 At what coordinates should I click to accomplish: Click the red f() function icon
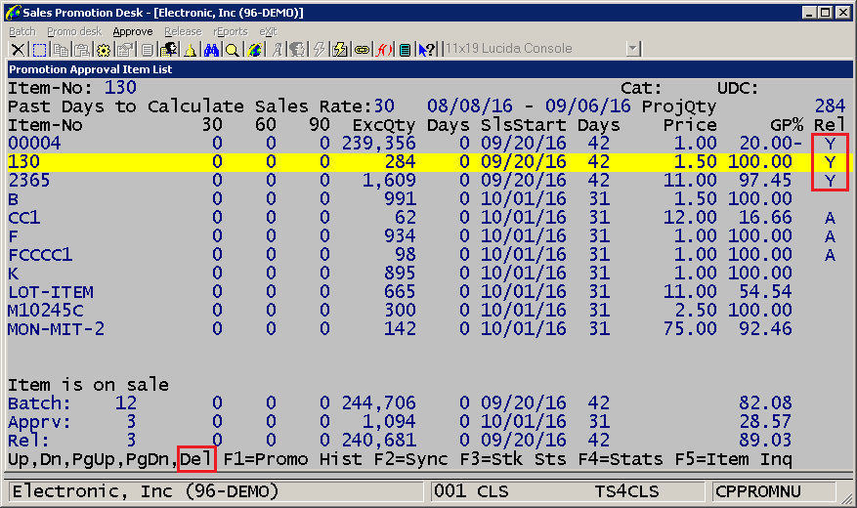(384, 50)
